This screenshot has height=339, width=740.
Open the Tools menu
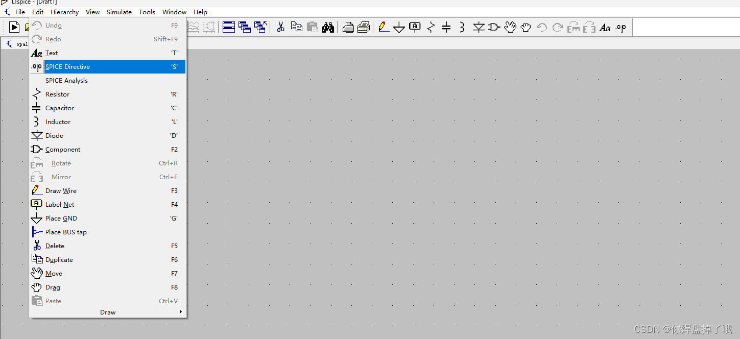147,12
